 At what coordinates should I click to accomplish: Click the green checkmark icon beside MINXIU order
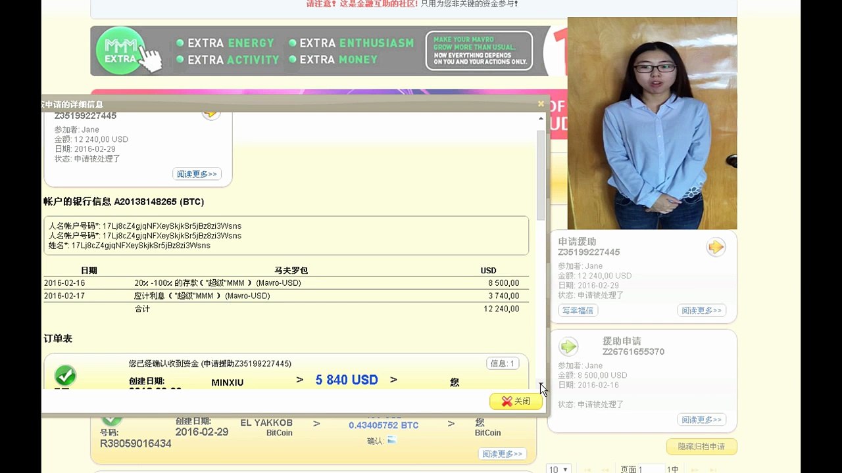tap(65, 376)
